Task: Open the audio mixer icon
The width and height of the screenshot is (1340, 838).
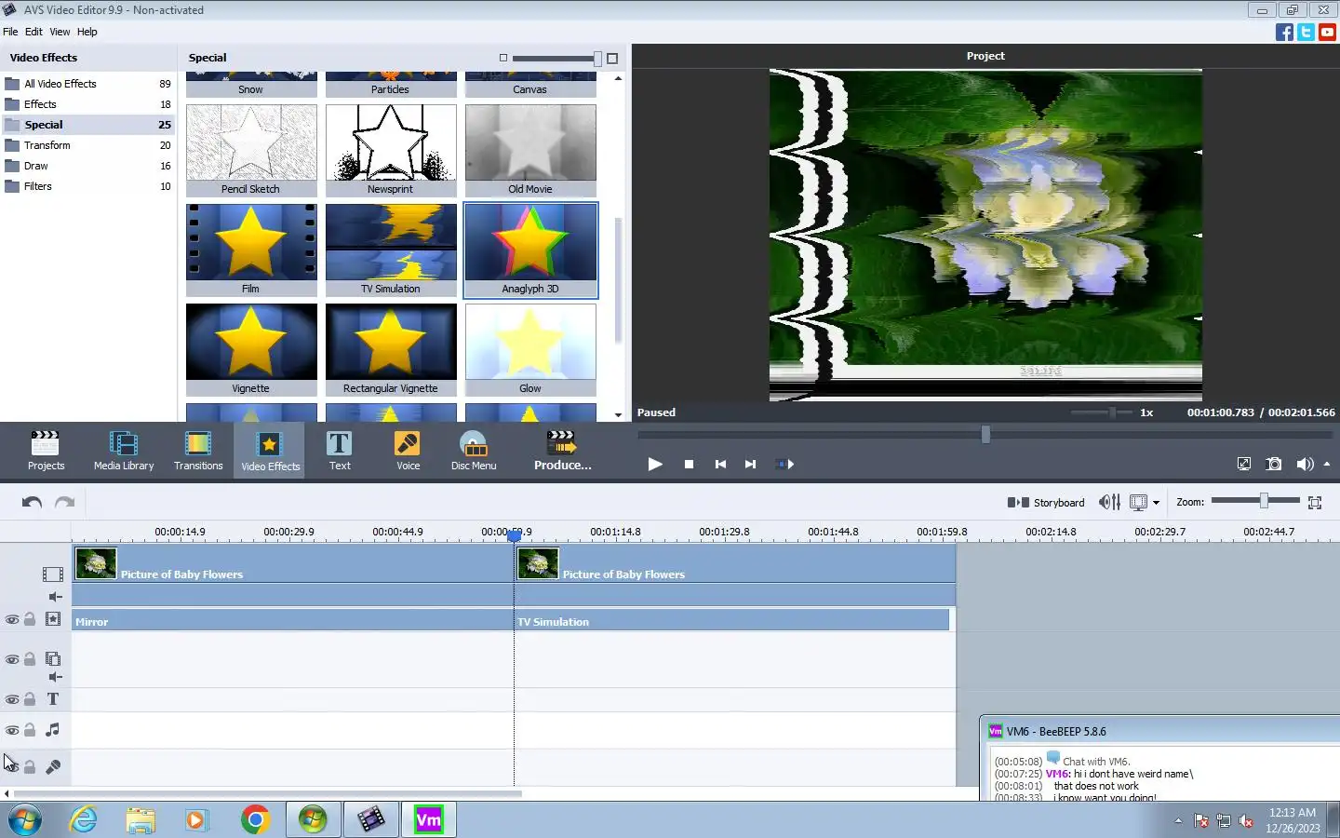Action: 1109,502
